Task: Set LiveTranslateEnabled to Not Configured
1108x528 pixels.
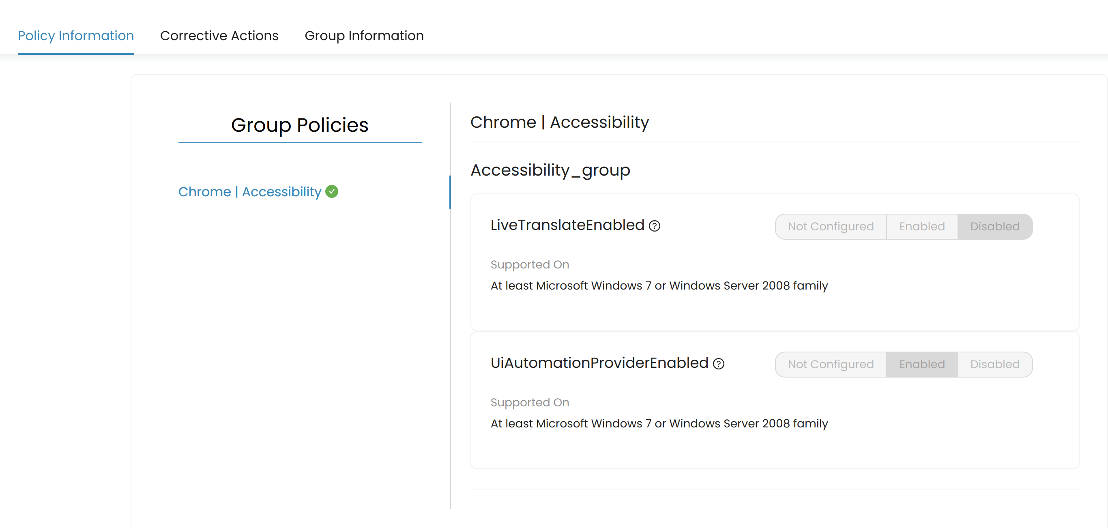Action: 831,227
